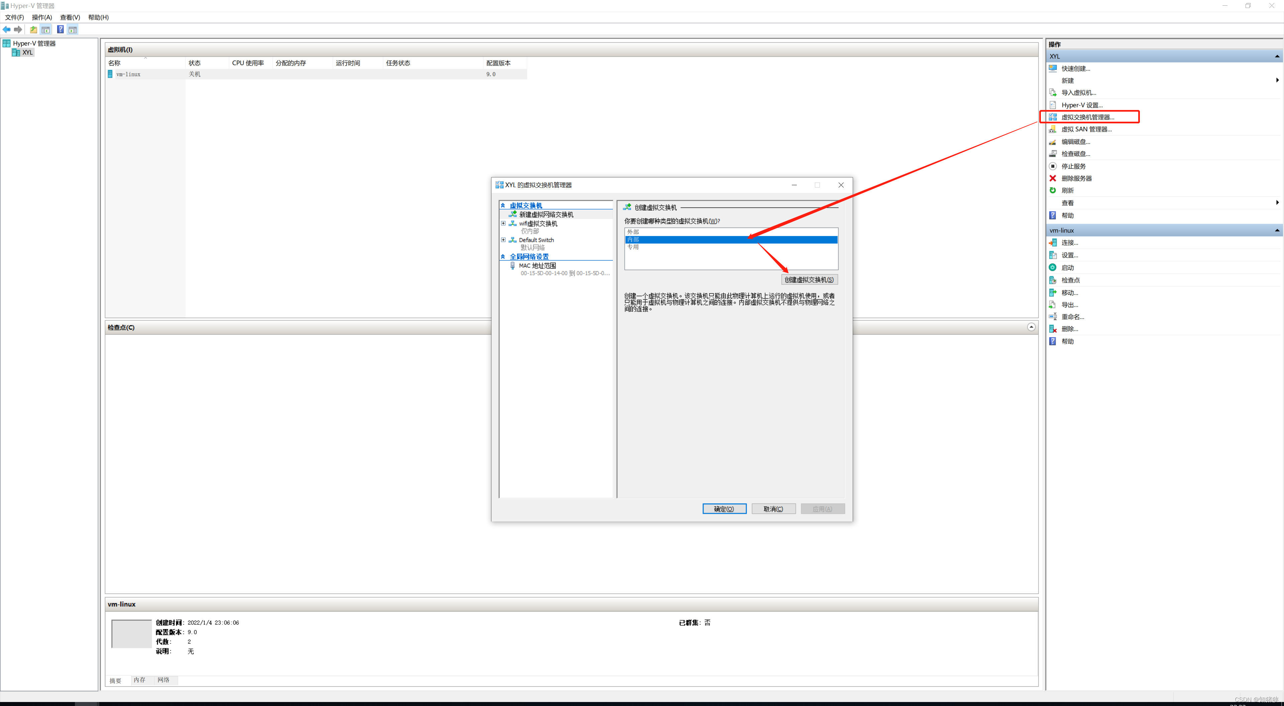Expand the wifi虚拟交换机 tree node

[504, 223]
